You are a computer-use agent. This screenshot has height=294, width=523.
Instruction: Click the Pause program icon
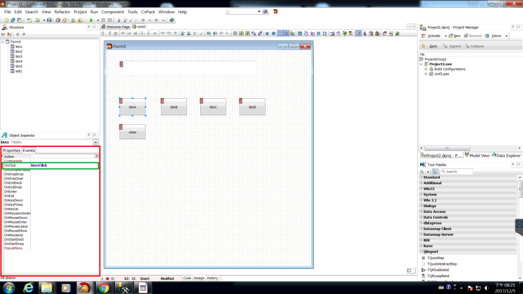(103, 20)
